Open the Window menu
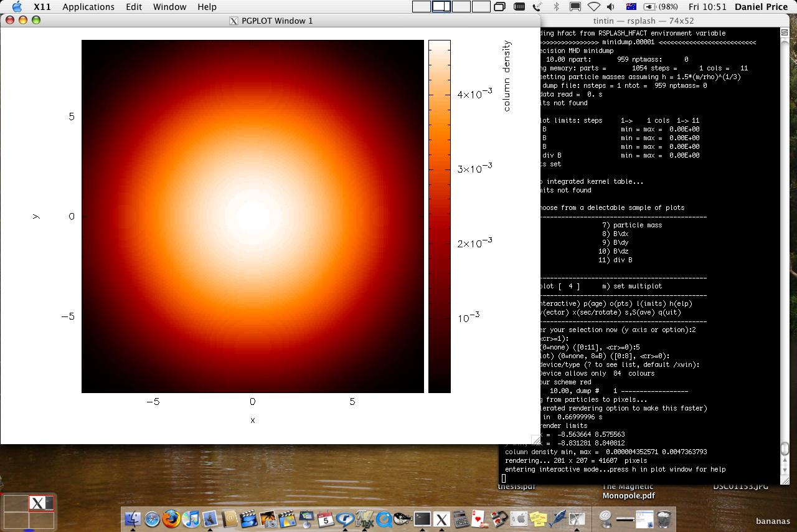Viewport: 797px width, 532px height. pyautogui.click(x=169, y=7)
